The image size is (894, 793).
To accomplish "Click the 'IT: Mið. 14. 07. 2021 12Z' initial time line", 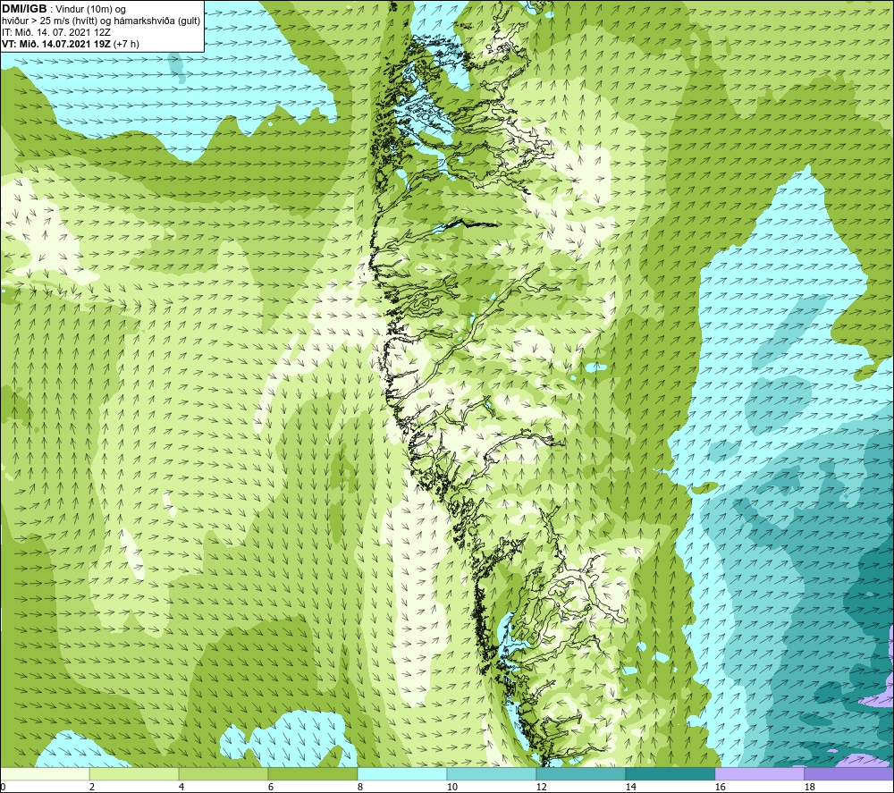I will click(x=56, y=32).
